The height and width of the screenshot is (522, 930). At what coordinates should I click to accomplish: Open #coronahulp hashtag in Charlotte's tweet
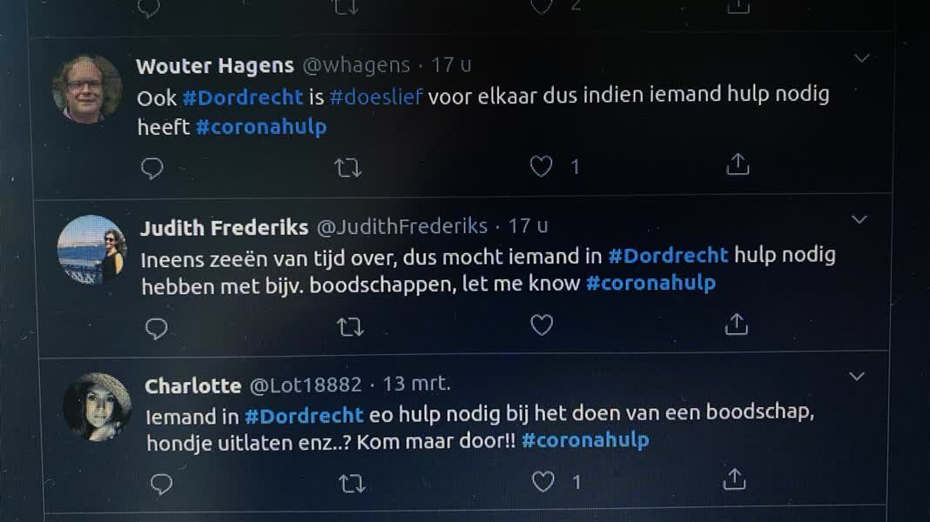(585, 440)
